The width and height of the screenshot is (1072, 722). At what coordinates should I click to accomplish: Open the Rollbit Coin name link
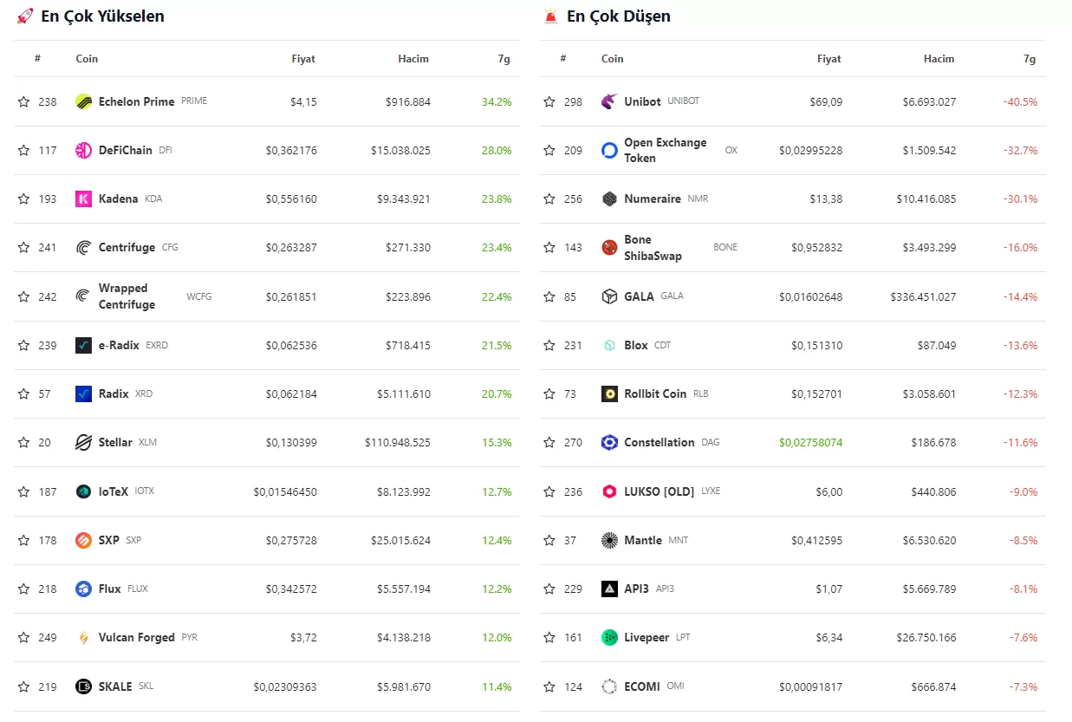pyautogui.click(x=655, y=394)
